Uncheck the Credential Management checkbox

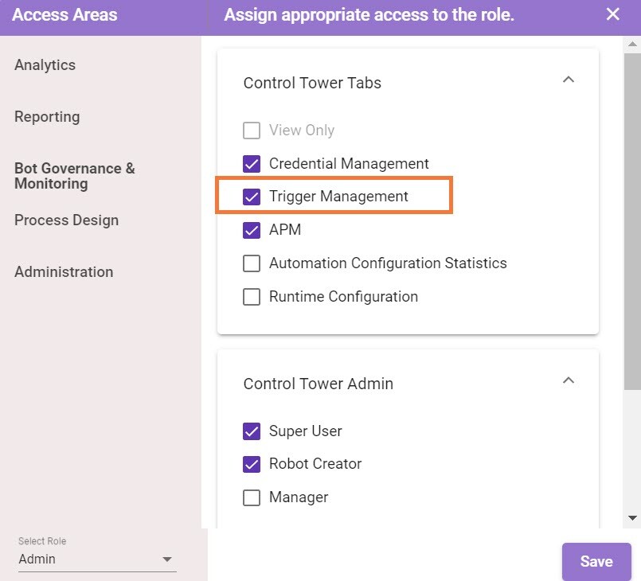coord(252,164)
